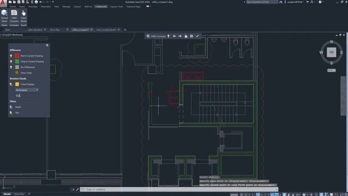Click customize wrench beside command line
348x196 pixels.
click(x=77, y=189)
